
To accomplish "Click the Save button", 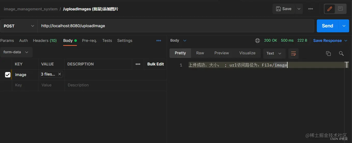I will pyautogui.click(x=284, y=9).
